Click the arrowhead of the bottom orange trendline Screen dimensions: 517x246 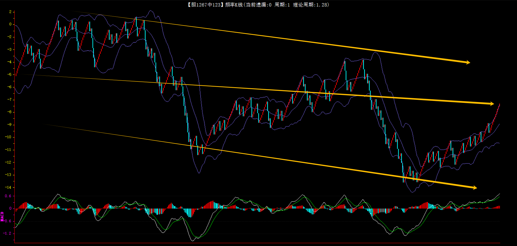click(475, 188)
